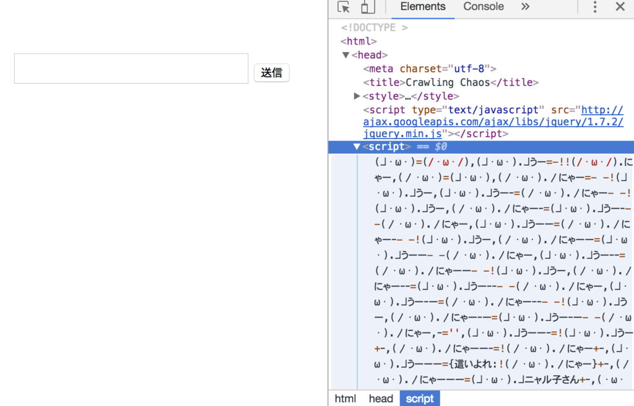Click the 'utf-8' charset attribute value
Screen dimensions: 634x406
click(469, 69)
